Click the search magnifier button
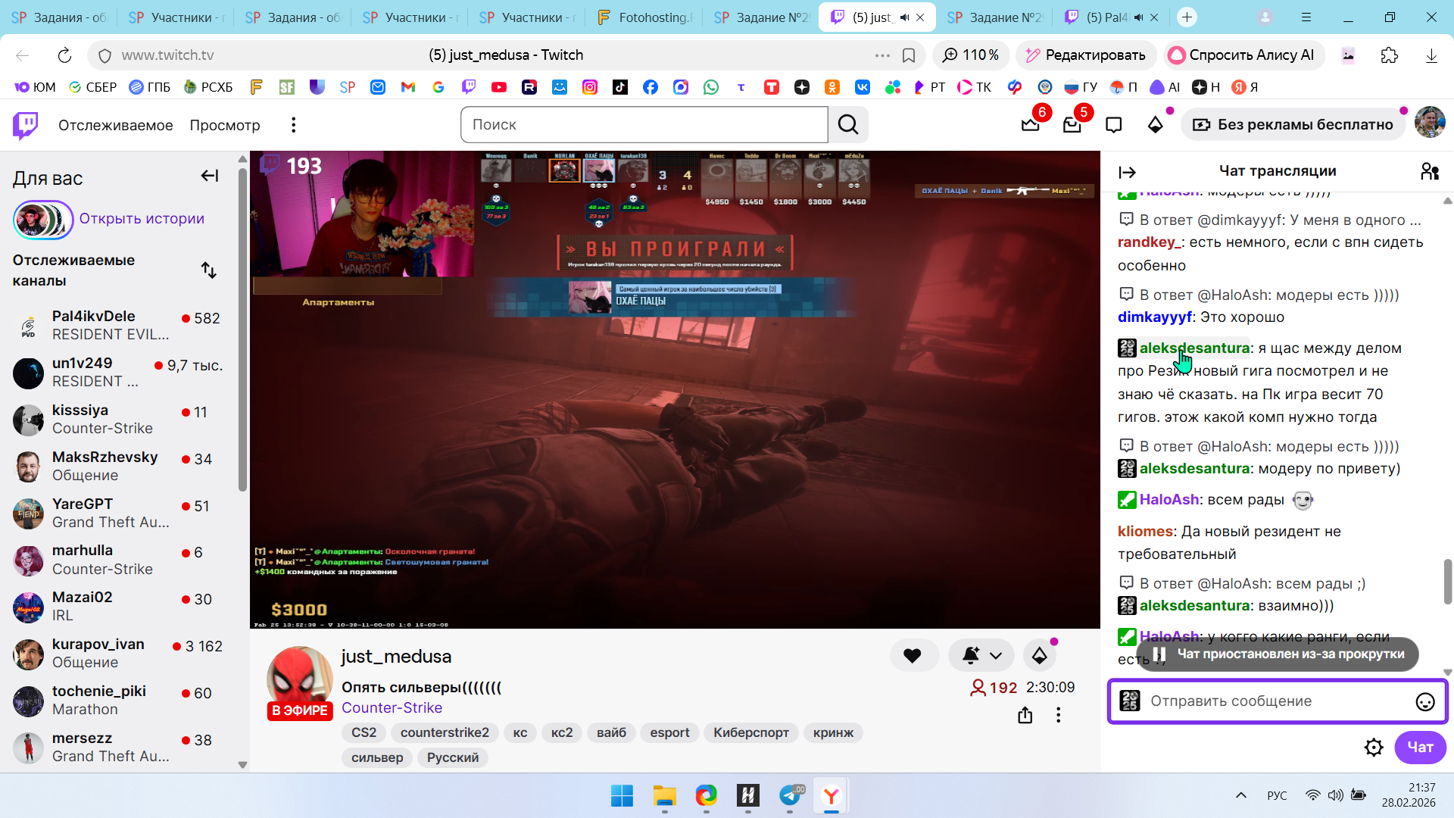 pyautogui.click(x=848, y=125)
